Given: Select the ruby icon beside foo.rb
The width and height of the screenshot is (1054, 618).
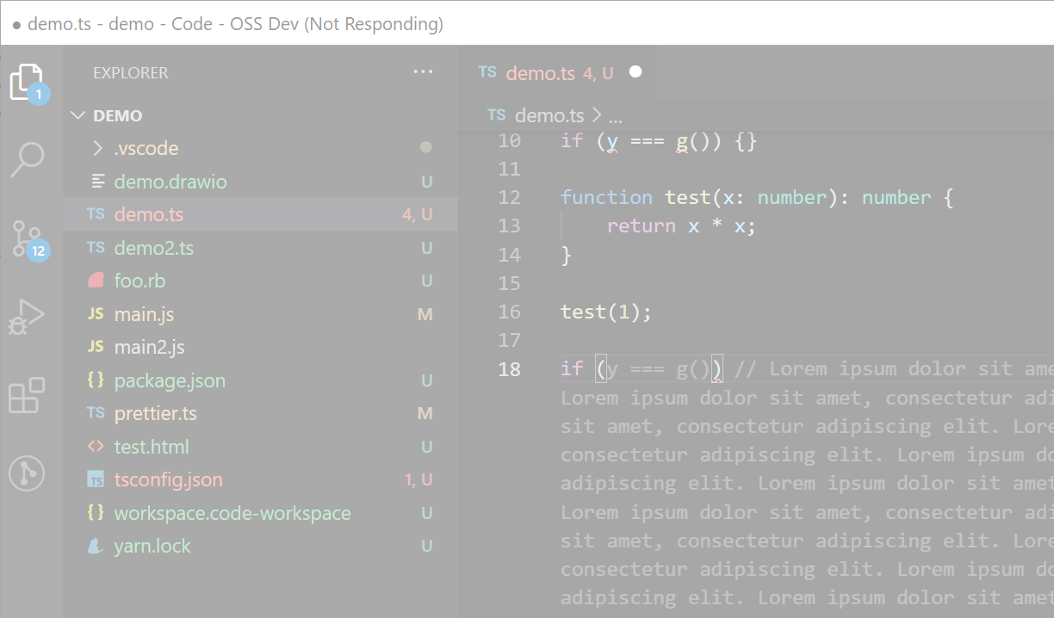Looking at the screenshot, I should tap(95, 280).
